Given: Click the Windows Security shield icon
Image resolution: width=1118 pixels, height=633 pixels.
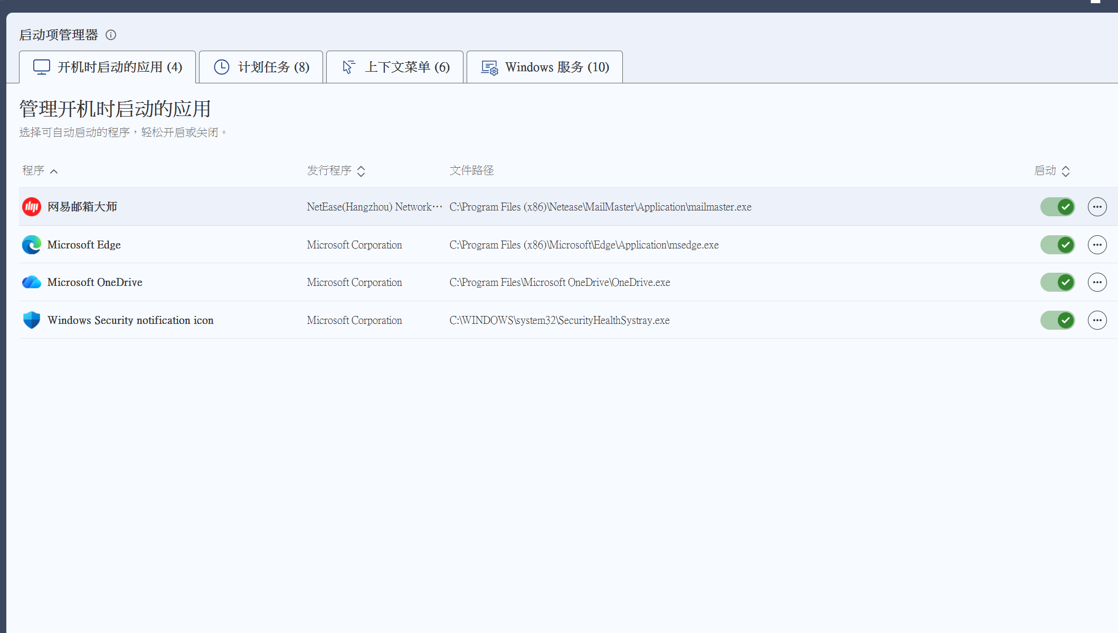Looking at the screenshot, I should pyautogui.click(x=32, y=320).
